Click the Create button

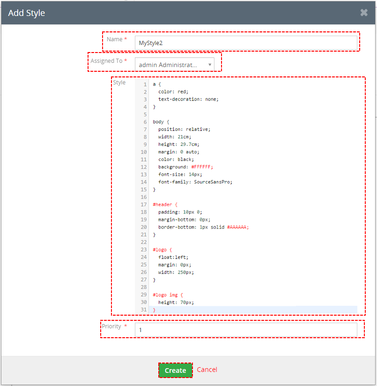[175, 370]
